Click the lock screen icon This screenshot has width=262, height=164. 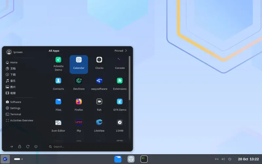pyautogui.click(x=20, y=147)
